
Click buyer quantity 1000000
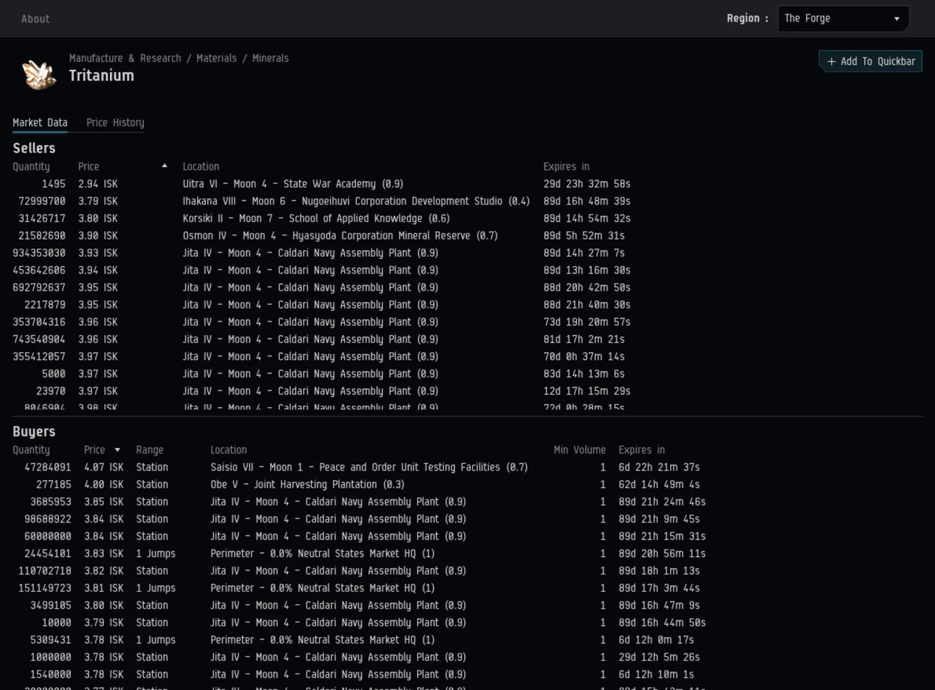pyautogui.click(x=51, y=657)
